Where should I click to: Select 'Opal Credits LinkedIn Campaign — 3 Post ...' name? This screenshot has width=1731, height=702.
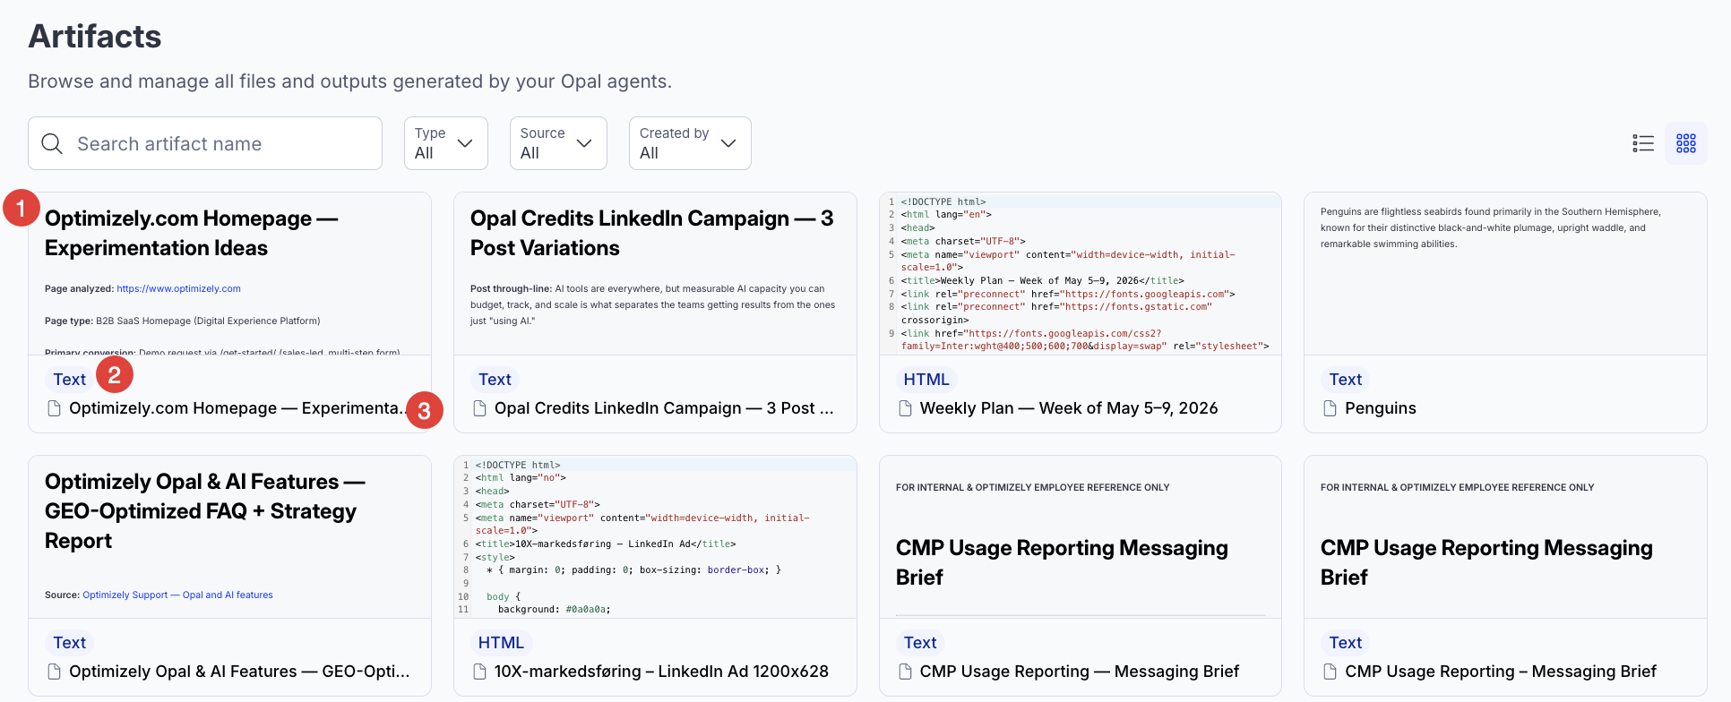(664, 408)
